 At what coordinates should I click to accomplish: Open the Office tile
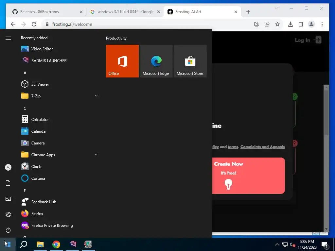pos(122,61)
